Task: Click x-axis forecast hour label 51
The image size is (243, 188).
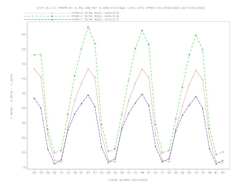Action: tap(149, 173)
